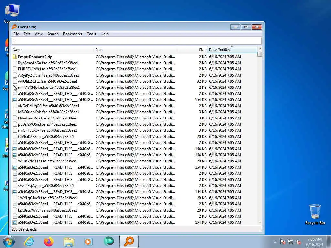Click the 32 KB size cell
331x248 pixels.
coord(202,81)
